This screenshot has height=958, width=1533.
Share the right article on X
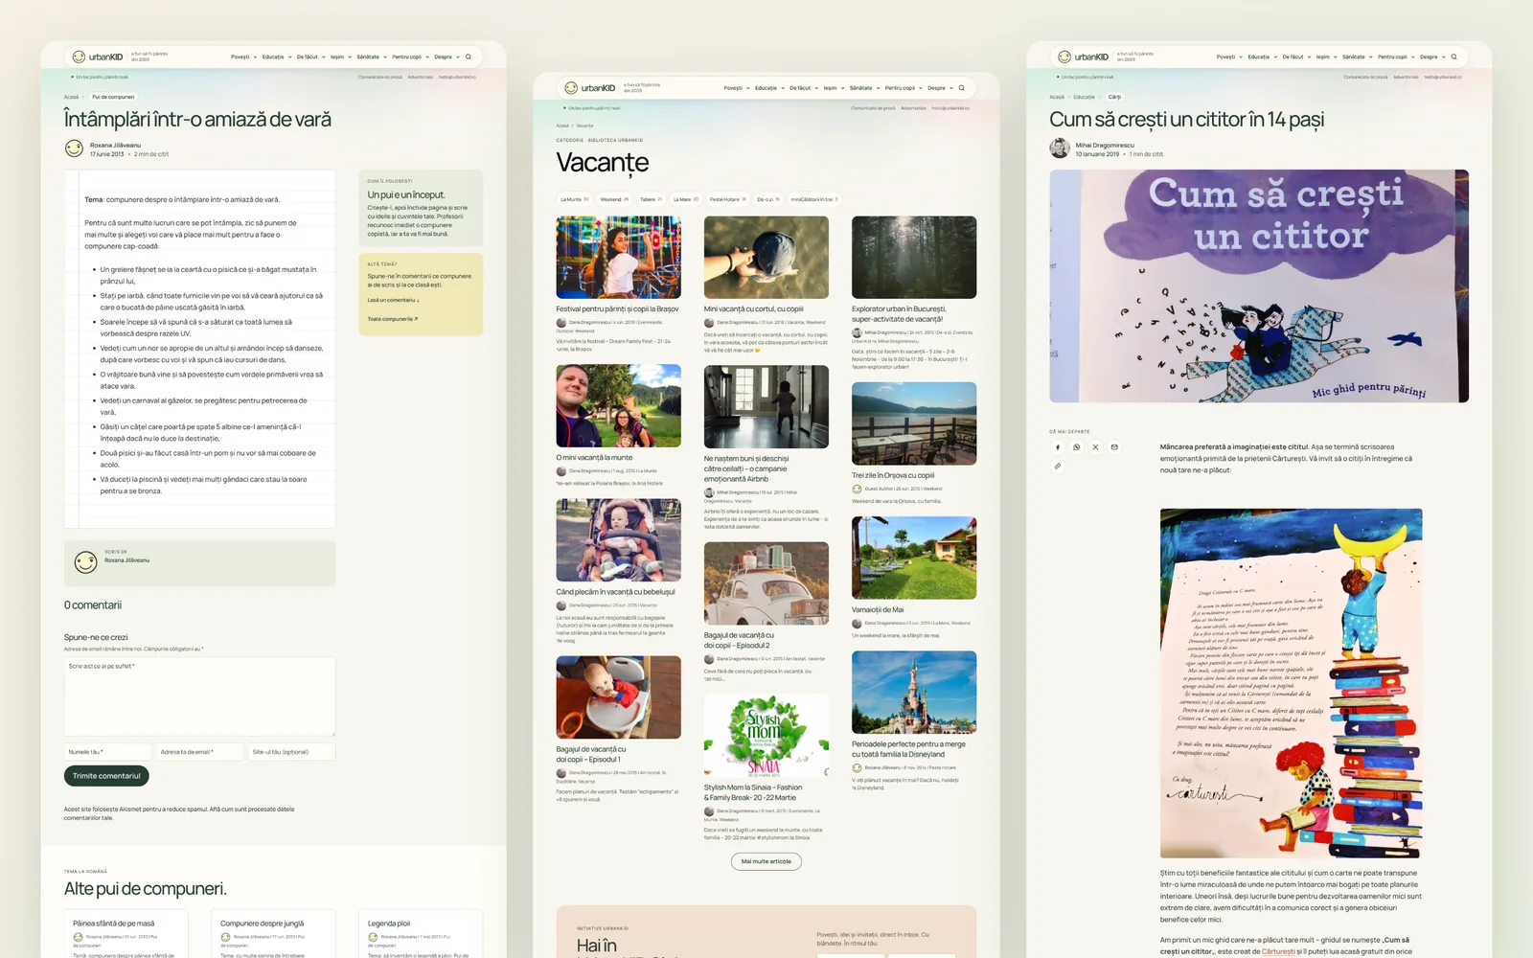point(1095,447)
